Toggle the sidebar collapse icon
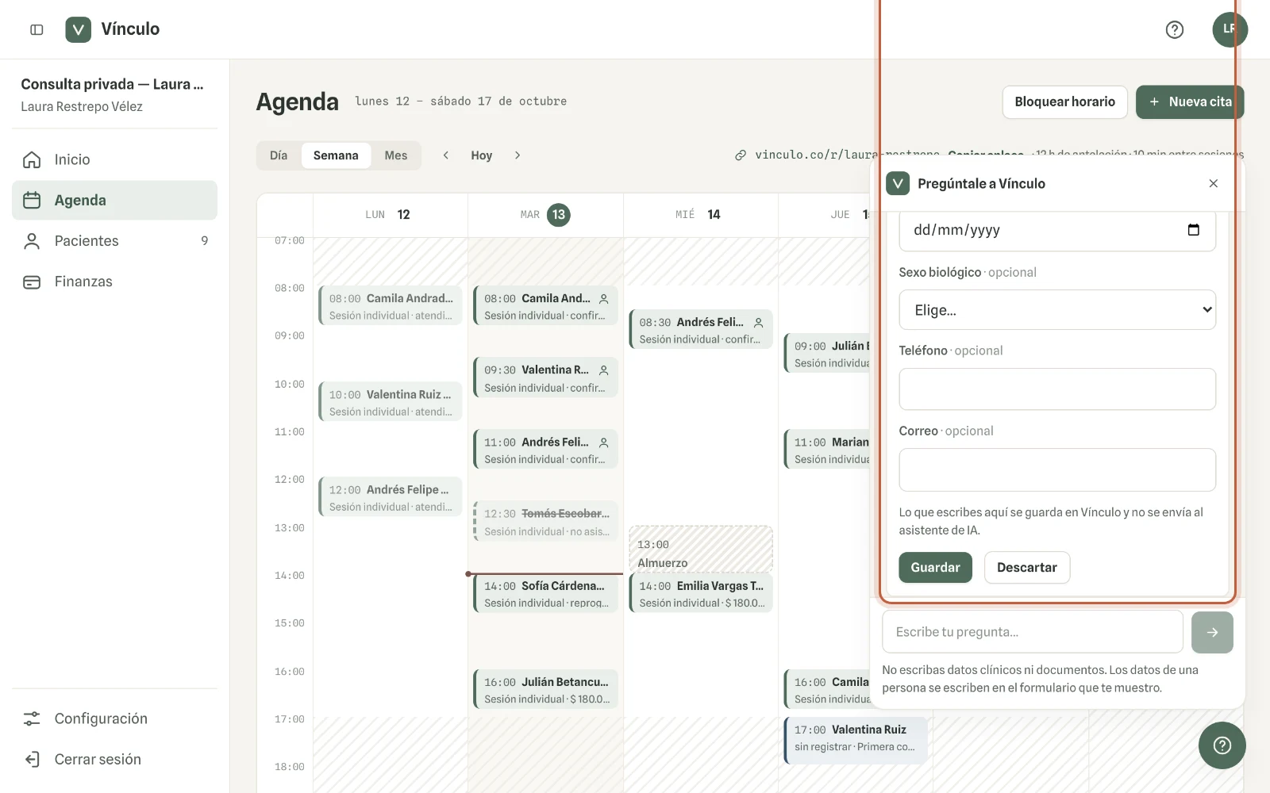The width and height of the screenshot is (1270, 793). click(x=37, y=29)
